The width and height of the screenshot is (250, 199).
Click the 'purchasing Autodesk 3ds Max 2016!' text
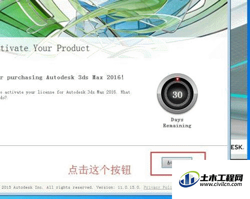65,77
